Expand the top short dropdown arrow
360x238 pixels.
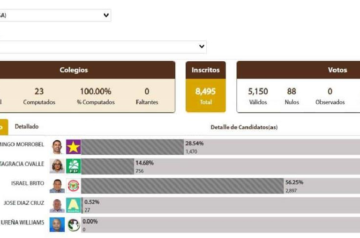click(x=106, y=15)
